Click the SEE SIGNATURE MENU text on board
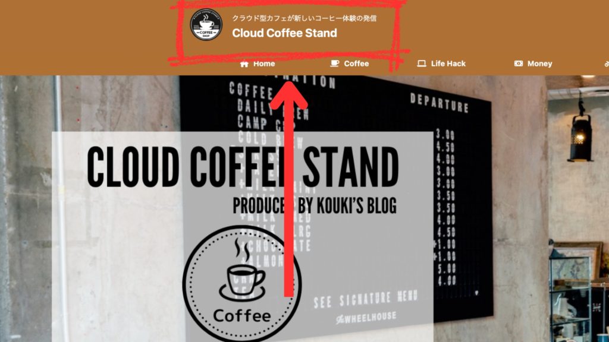The width and height of the screenshot is (609, 342). pyautogui.click(x=366, y=299)
